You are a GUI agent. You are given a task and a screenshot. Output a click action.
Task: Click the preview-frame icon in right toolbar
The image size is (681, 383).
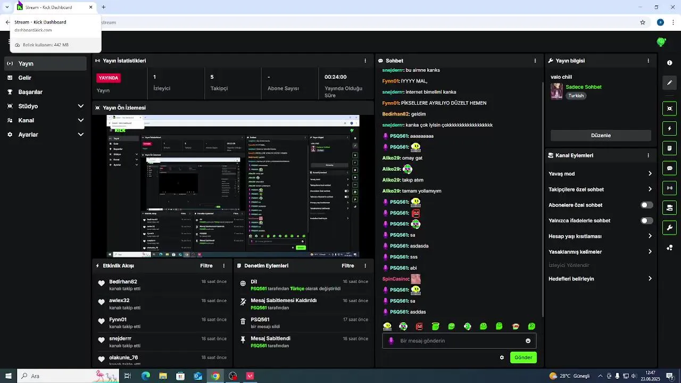coord(669,109)
